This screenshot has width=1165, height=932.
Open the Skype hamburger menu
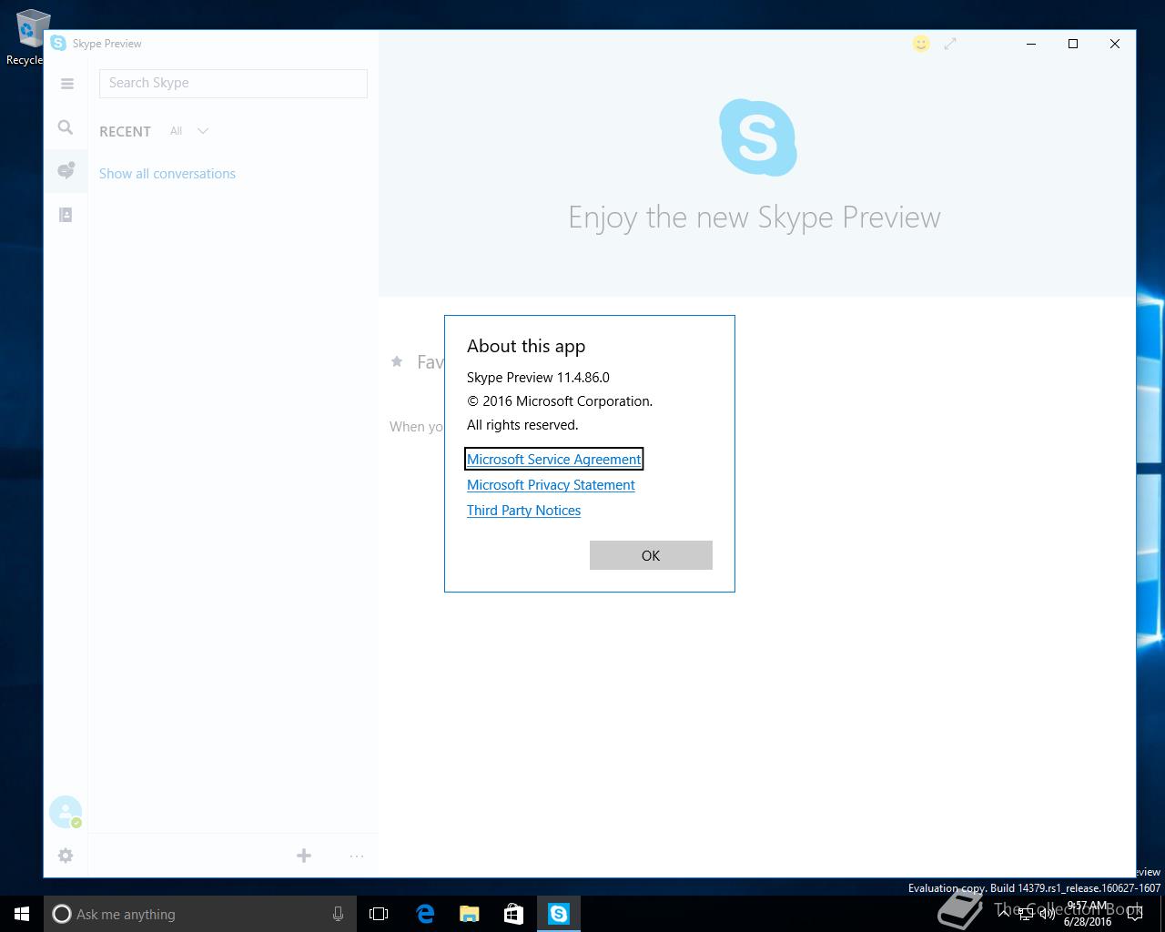66,84
